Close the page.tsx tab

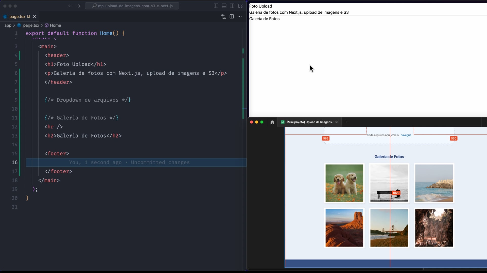point(34,17)
